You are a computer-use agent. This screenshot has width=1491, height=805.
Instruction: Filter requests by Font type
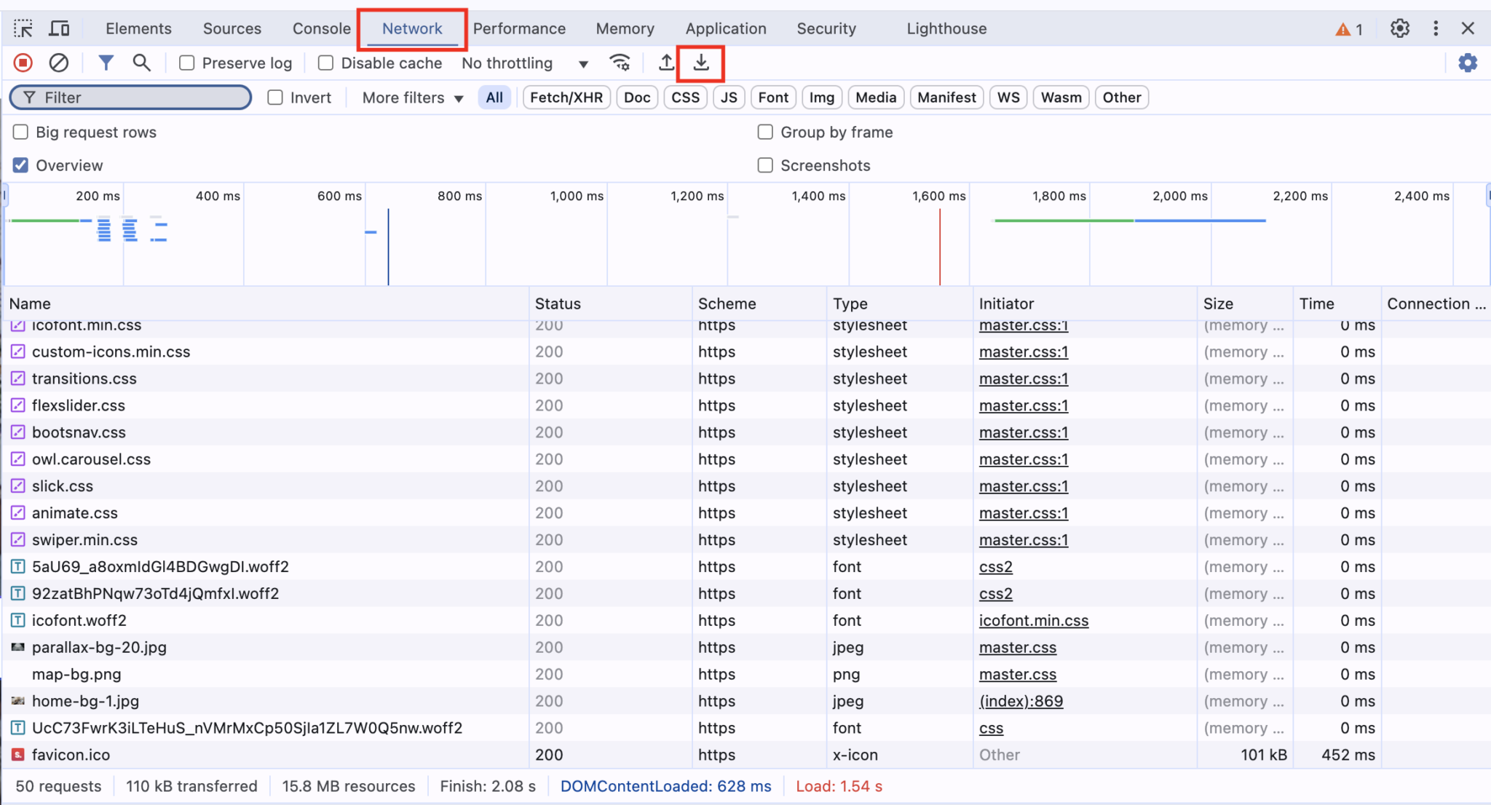click(x=772, y=97)
